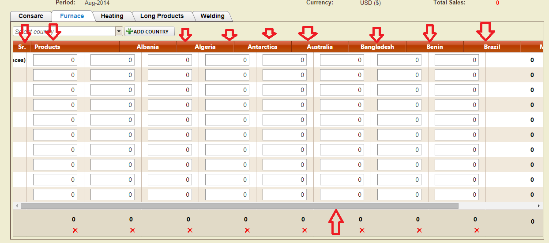Click red X icon below Benin column
Viewport: 549px width, 243px height.
[x=419, y=230]
